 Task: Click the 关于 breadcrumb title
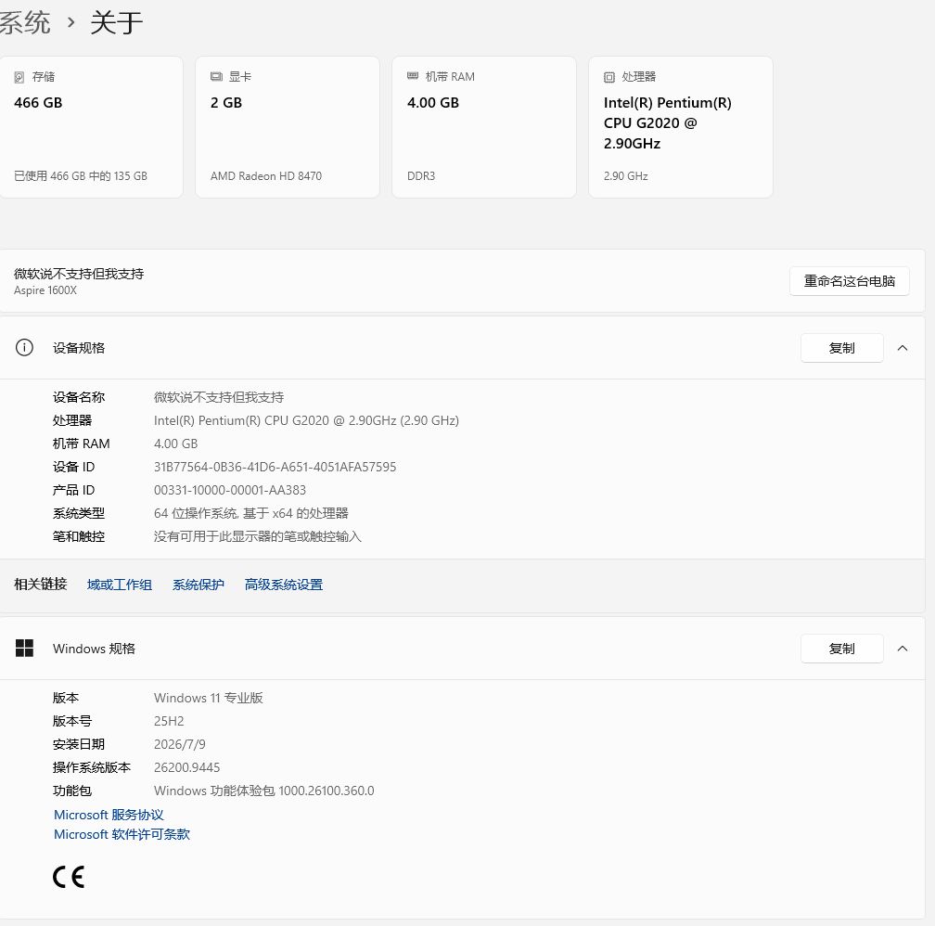click(116, 22)
